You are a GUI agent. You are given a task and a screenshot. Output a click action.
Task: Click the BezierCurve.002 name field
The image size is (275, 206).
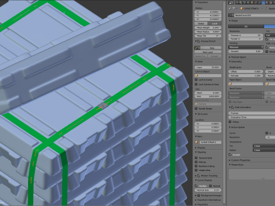pyautogui.click(x=255, y=15)
